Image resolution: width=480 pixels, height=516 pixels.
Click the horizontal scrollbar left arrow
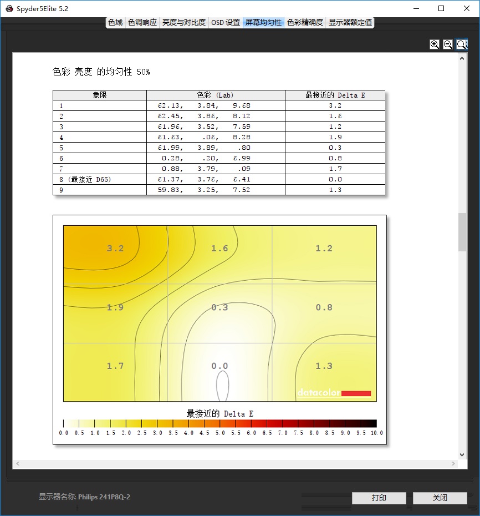click(18, 463)
